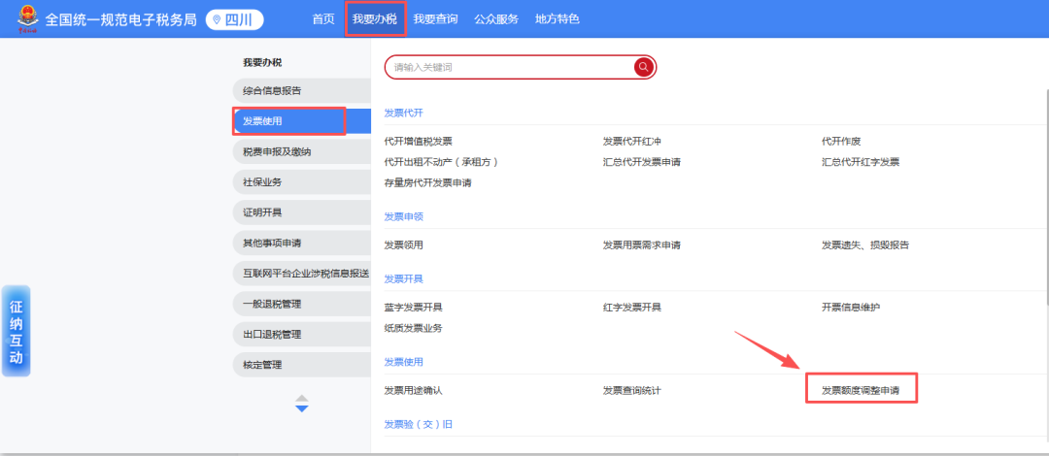Go to 首页 tab
The height and width of the screenshot is (456, 1049).
[x=323, y=19]
